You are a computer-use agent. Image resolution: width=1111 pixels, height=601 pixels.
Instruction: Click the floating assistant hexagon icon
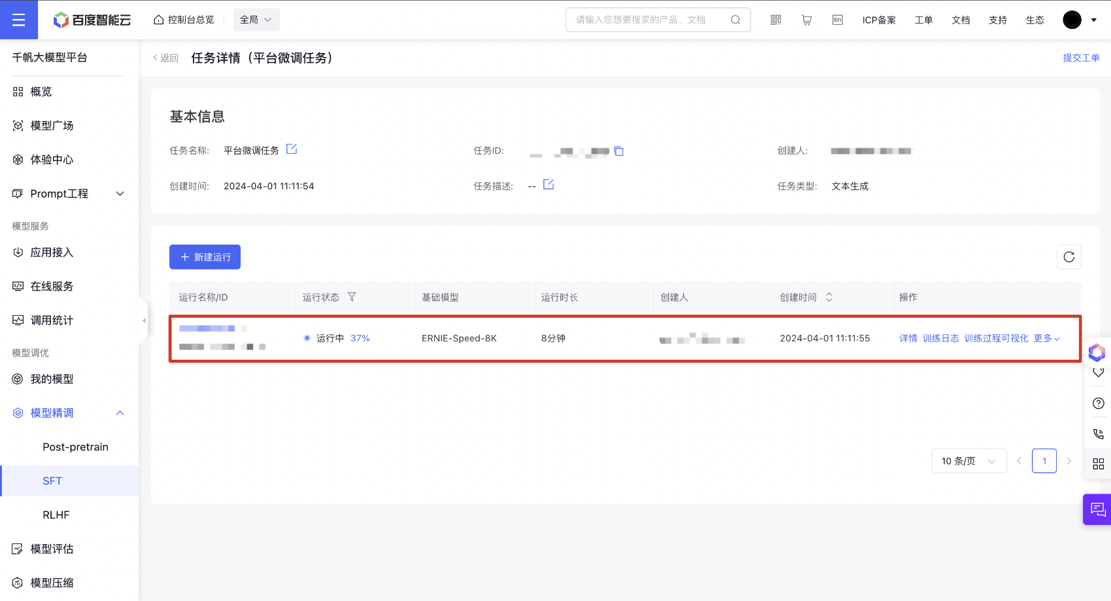pyautogui.click(x=1097, y=352)
